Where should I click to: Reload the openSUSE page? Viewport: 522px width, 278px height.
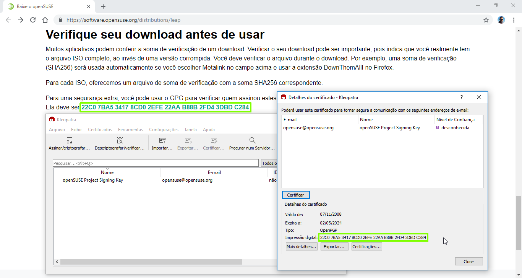[33, 20]
